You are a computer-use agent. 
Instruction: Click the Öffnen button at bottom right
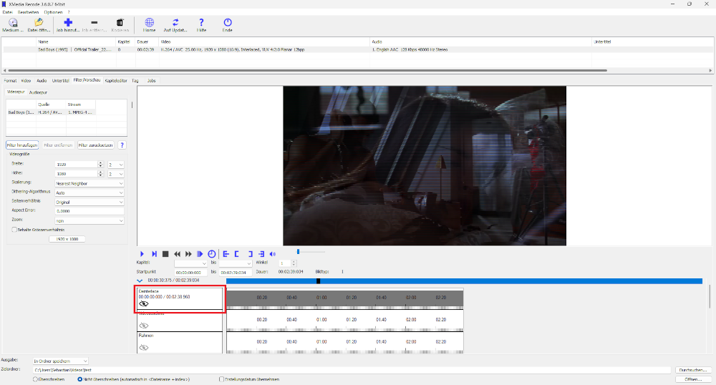[x=692, y=379]
